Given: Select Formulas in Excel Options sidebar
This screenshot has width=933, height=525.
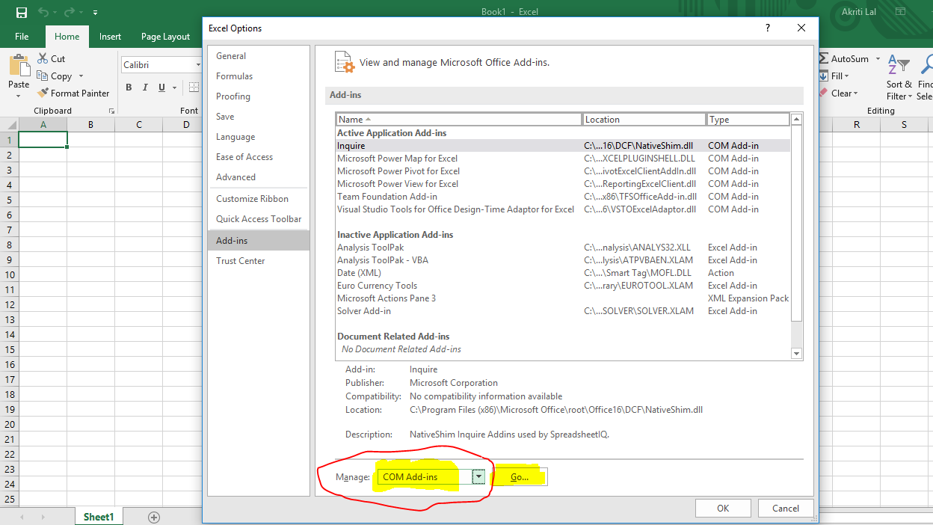Looking at the screenshot, I should point(258,76).
